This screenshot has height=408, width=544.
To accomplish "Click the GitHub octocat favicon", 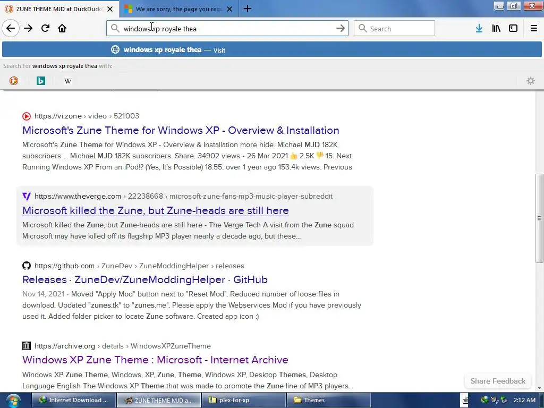I will pos(27,266).
